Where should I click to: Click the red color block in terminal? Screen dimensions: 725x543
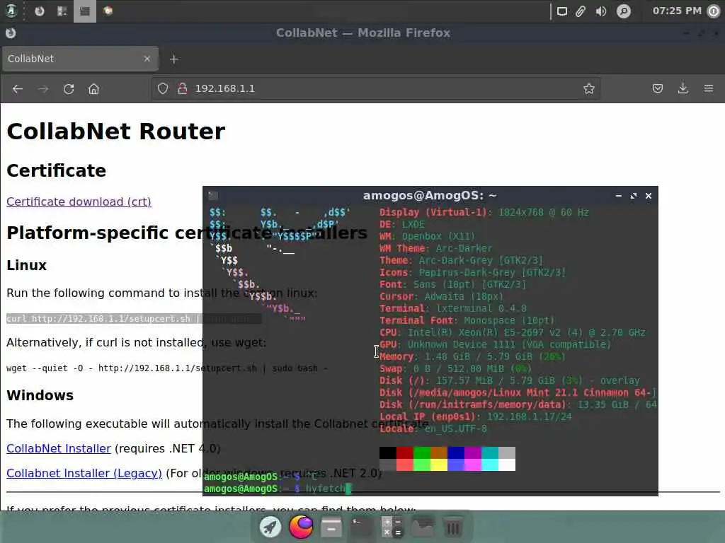[x=405, y=452]
